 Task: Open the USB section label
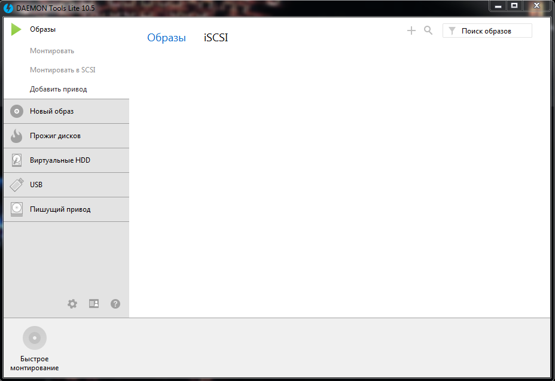[x=36, y=184]
